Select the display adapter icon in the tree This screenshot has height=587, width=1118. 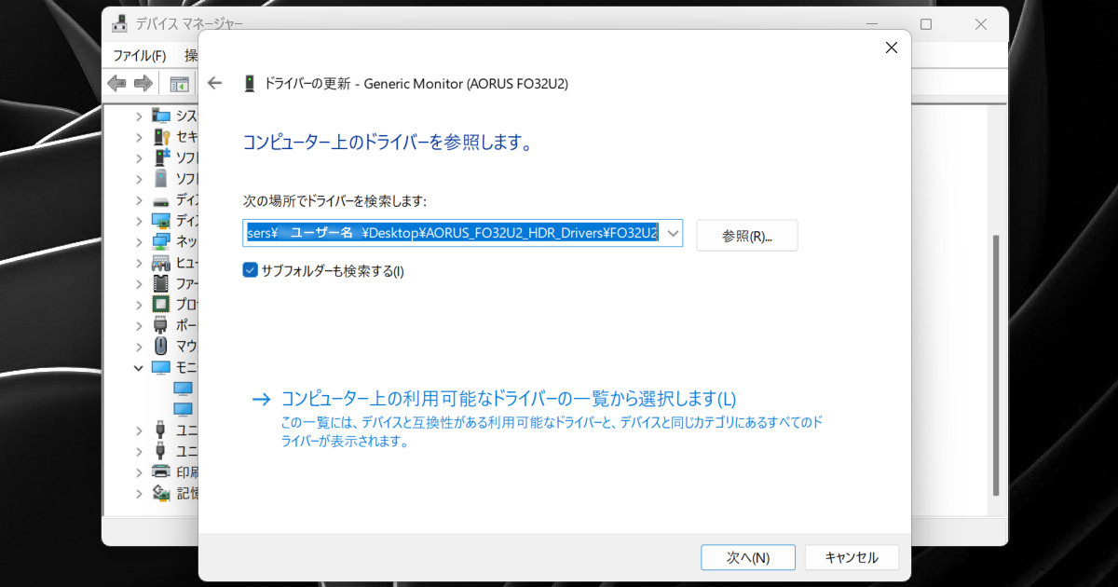click(161, 221)
